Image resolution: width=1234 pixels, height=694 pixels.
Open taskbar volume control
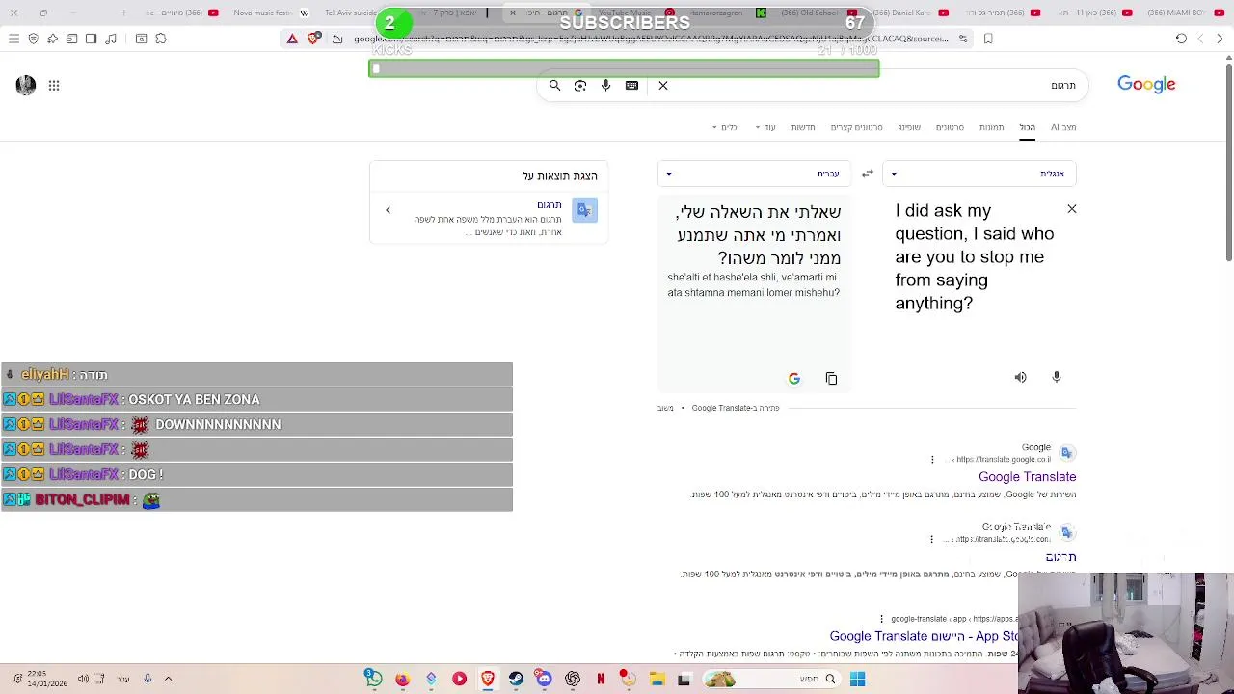[84, 679]
